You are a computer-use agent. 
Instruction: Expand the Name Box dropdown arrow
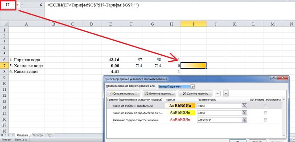click(x=17, y=5)
